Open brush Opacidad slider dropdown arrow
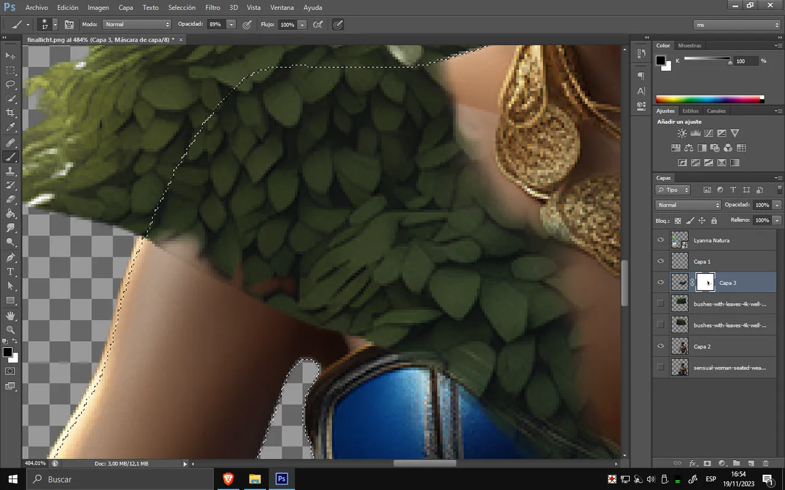Image resolution: width=785 pixels, height=490 pixels. (231, 24)
